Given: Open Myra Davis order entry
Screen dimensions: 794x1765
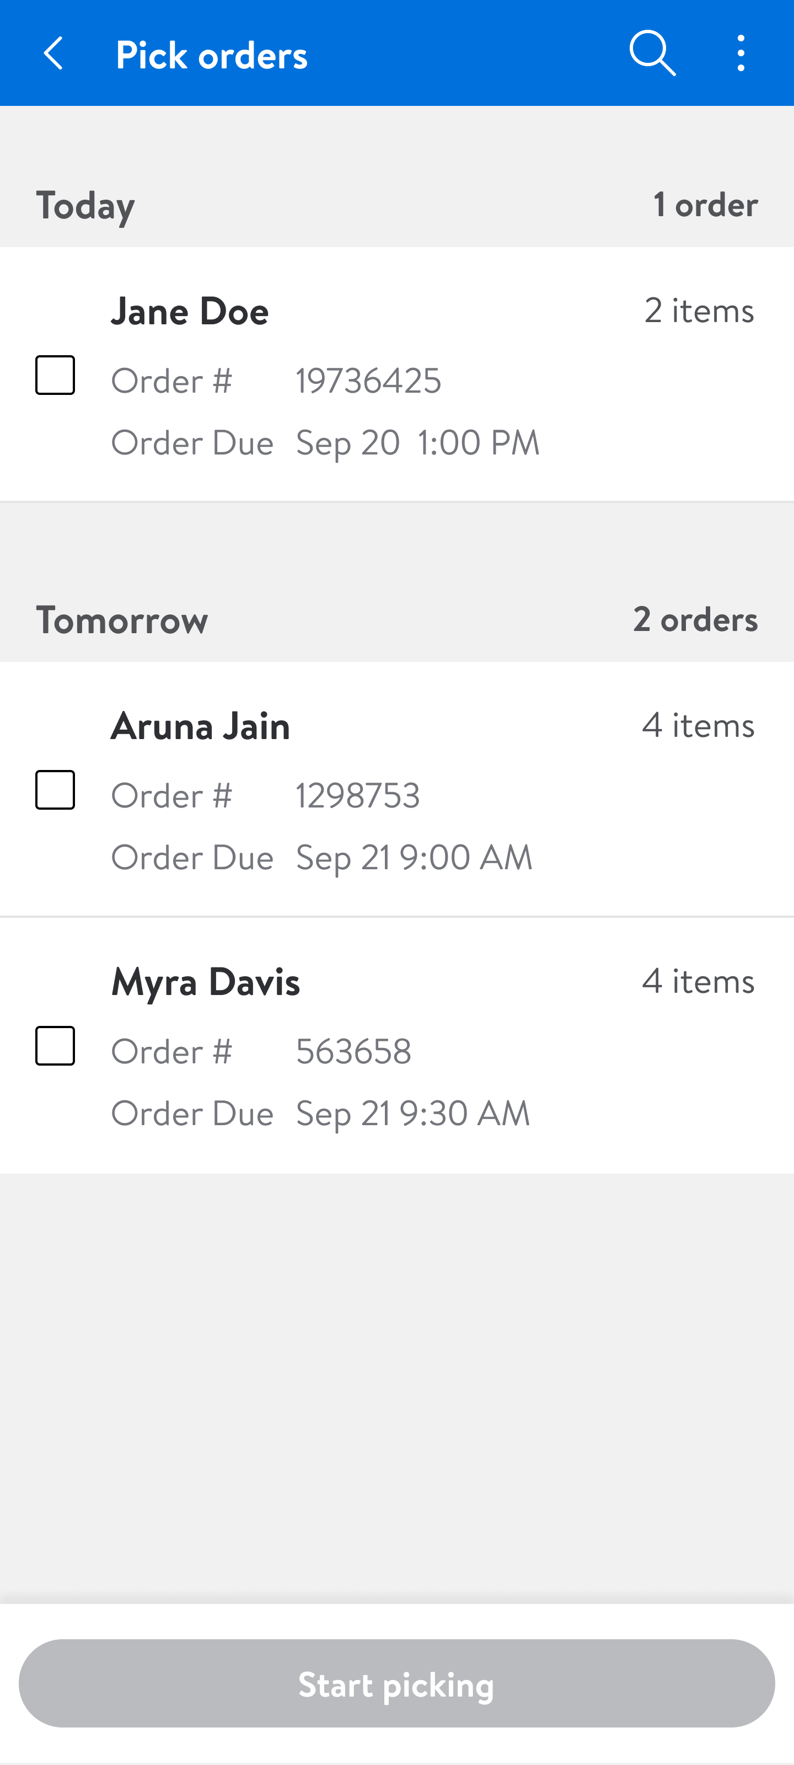Looking at the screenshot, I should (206, 981).
